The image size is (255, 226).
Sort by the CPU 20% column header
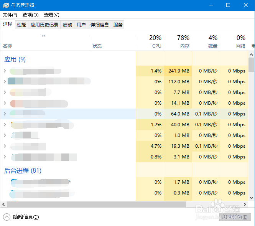tap(150, 43)
